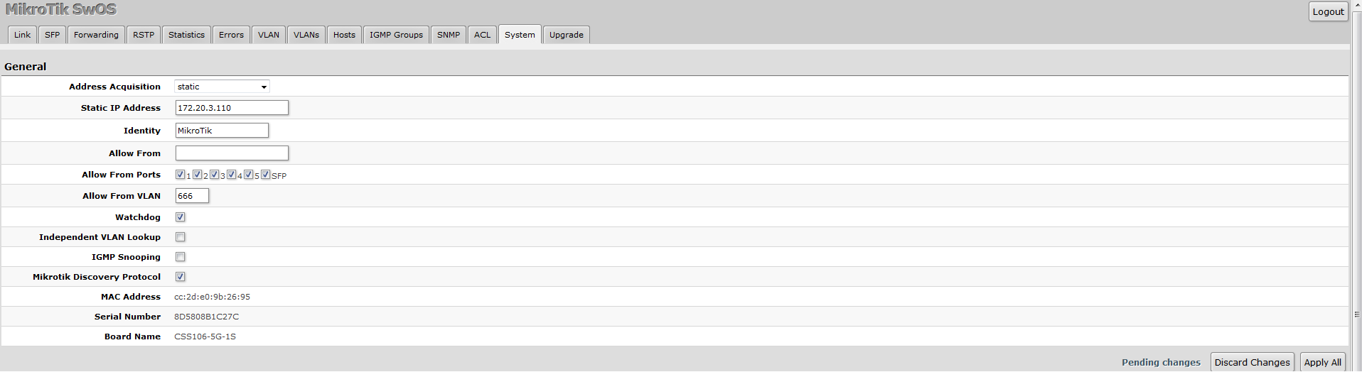Image resolution: width=1362 pixels, height=372 pixels.
Task: Open the IGMP Groups tab
Action: pos(396,35)
